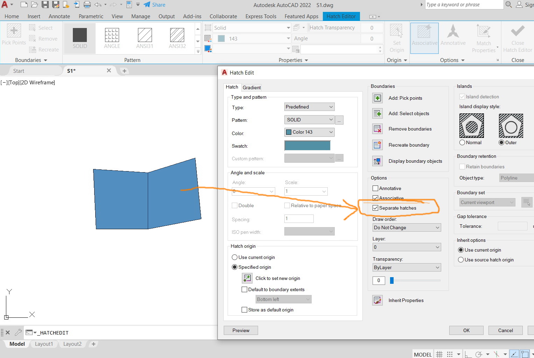Viewport: 534px width, 358px height.
Task: Expand the Draw order dropdown
Action: (x=406, y=227)
